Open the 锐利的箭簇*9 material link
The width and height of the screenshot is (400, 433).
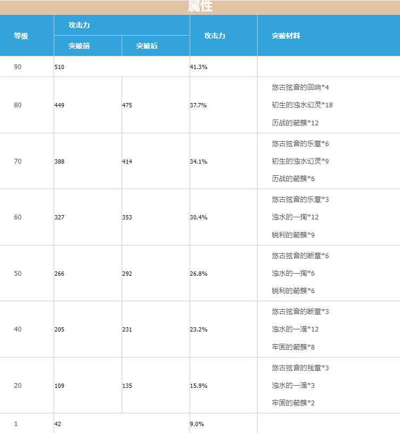coord(293,235)
